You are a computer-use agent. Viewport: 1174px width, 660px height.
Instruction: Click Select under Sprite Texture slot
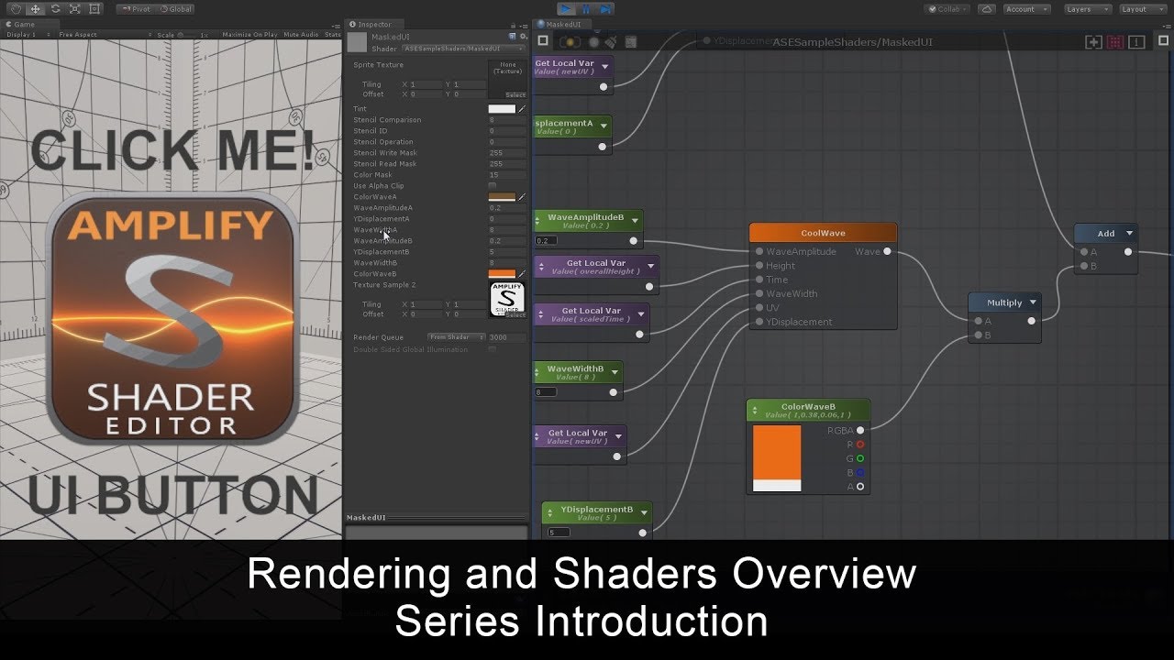pos(515,94)
